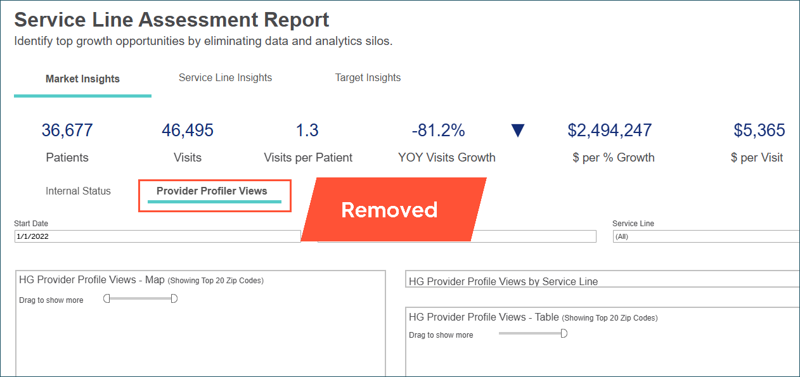Click the Visits per Patient value 1.3
Image resolution: width=800 pixels, height=377 pixels.
(308, 130)
